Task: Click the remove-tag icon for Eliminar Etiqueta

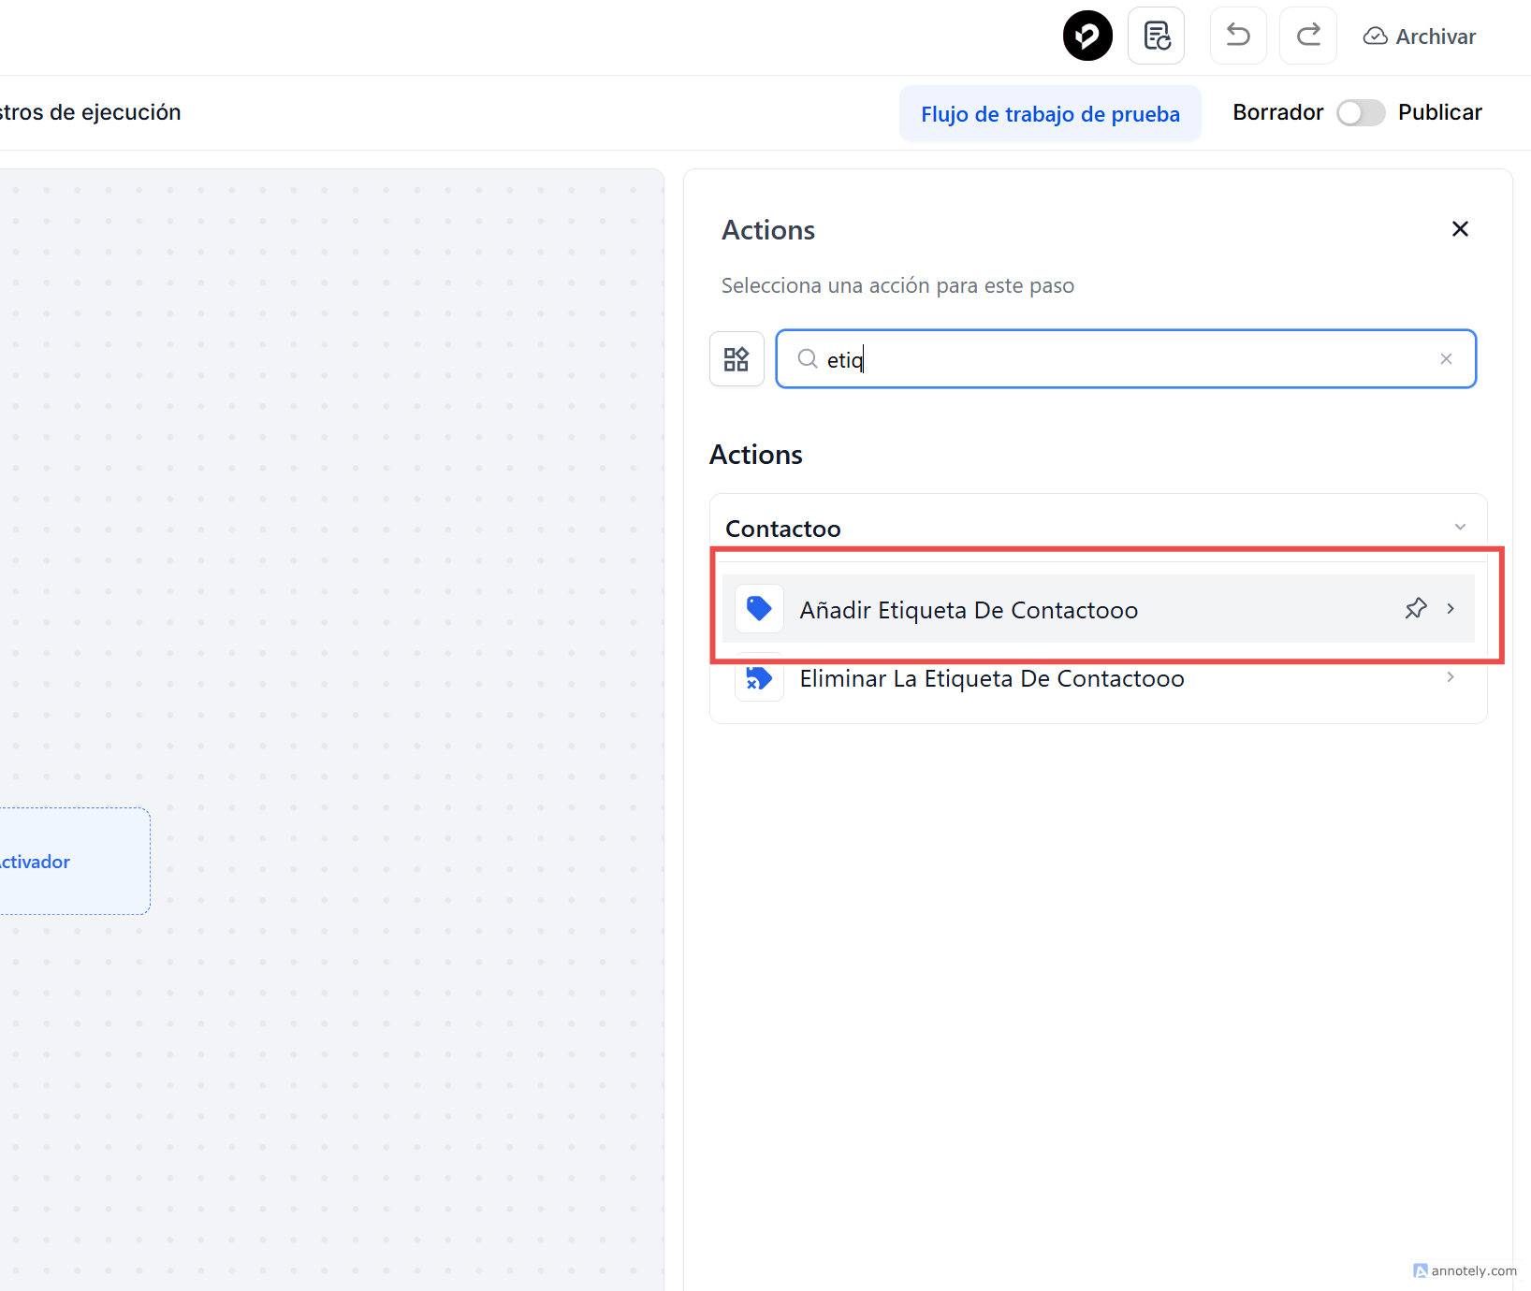Action: pyautogui.click(x=759, y=678)
